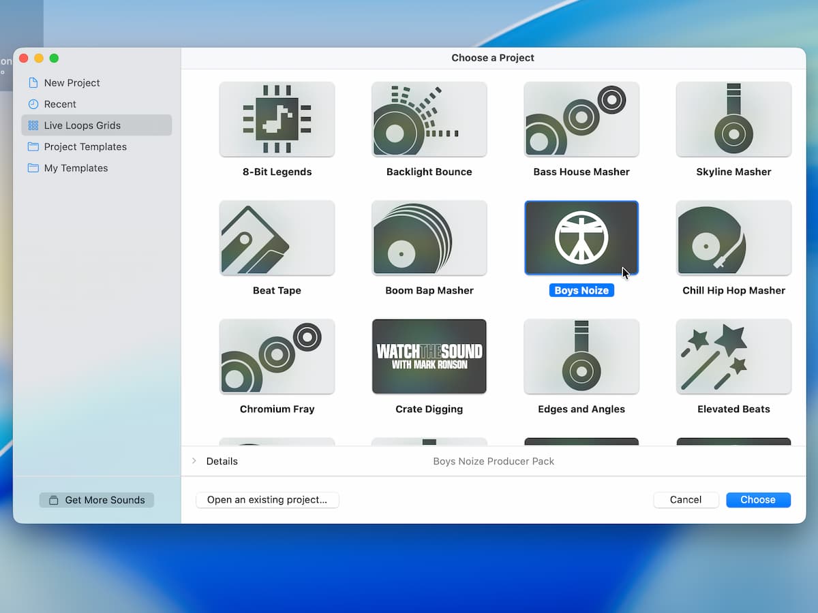Select the Chromium Fray thumbnail
Screen dimensions: 818x613
pyautogui.click(x=277, y=356)
